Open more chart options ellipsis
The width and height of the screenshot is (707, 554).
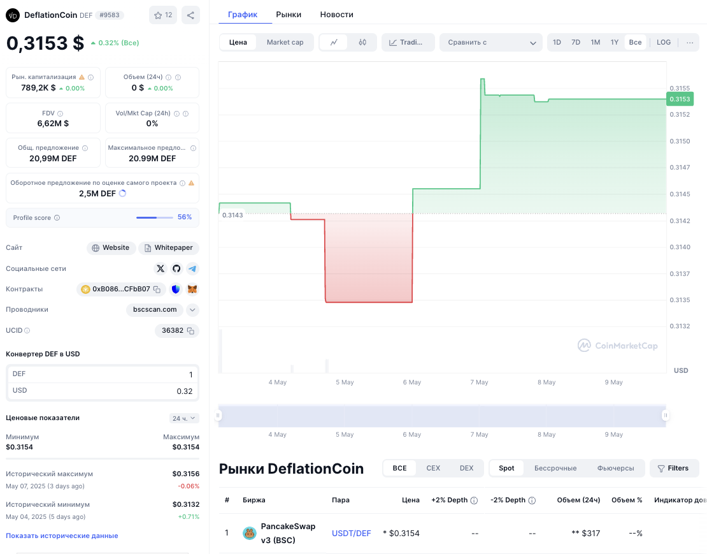click(689, 43)
